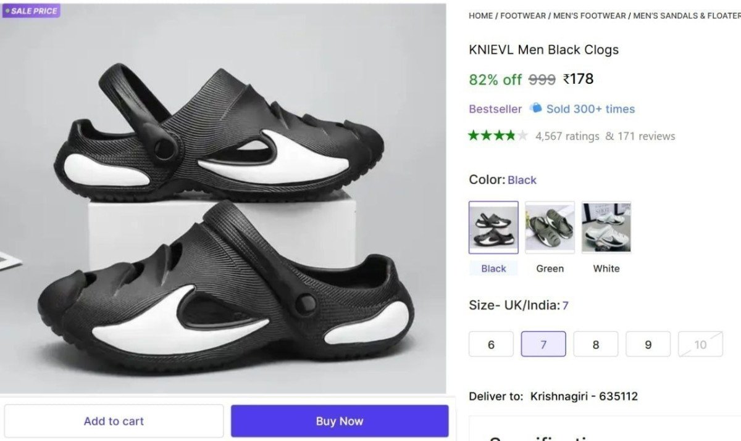Screen dimensions: 741x441
Task: Select size 8
Action: pyautogui.click(x=595, y=344)
